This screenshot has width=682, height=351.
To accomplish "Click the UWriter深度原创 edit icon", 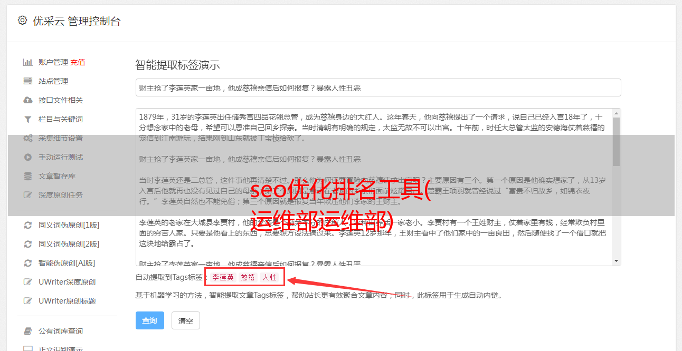I will (x=28, y=282).
